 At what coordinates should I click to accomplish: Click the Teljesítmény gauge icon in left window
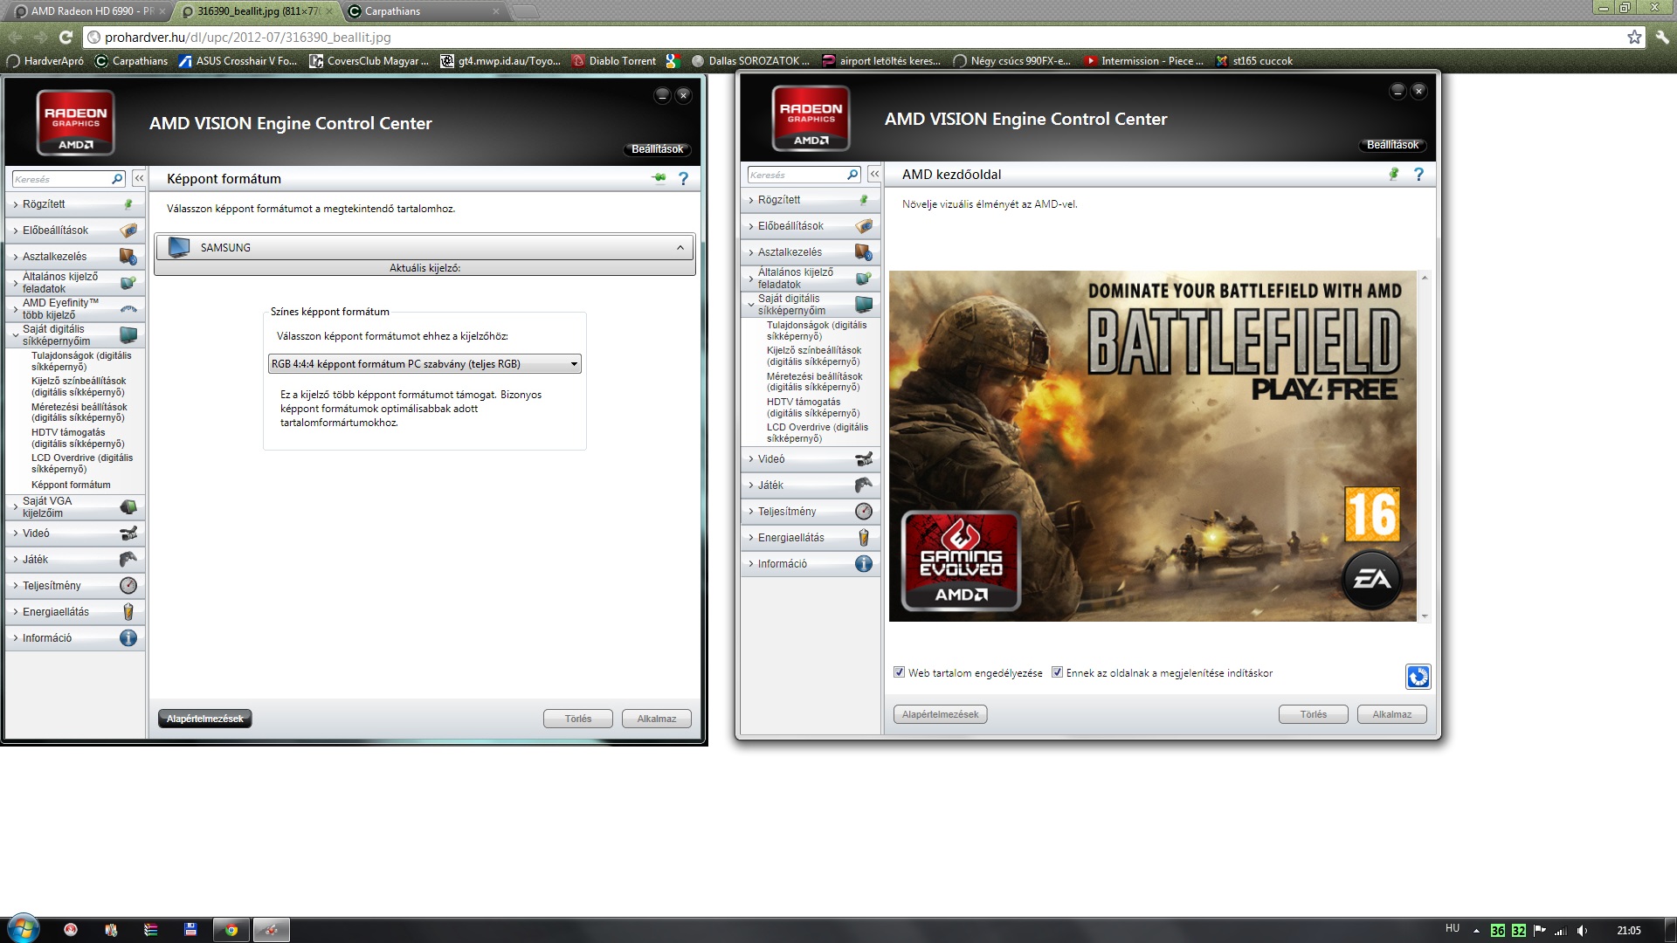click(128, 586)
